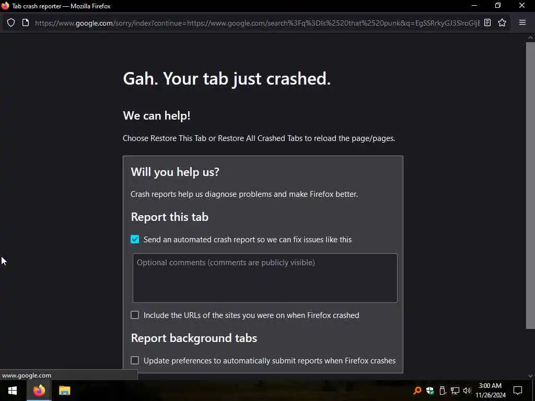Open the Firefox hamburger application menu

[x=522, y=23]
